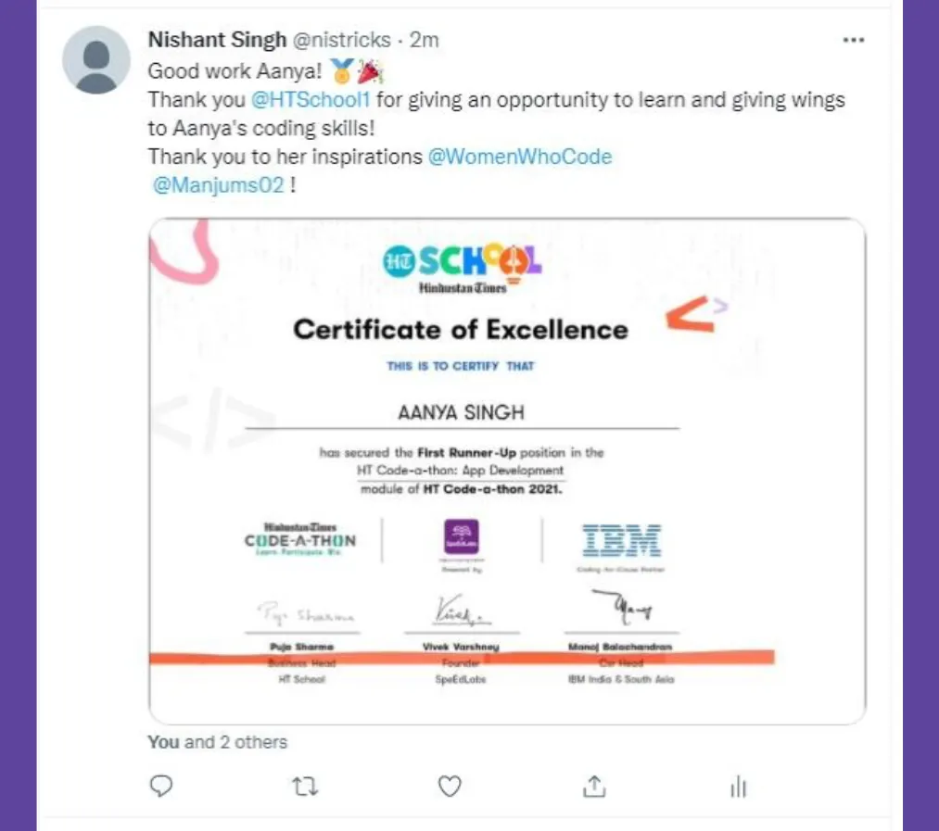Open the share upload icon
939x831 pixels.
click(594, 787)
